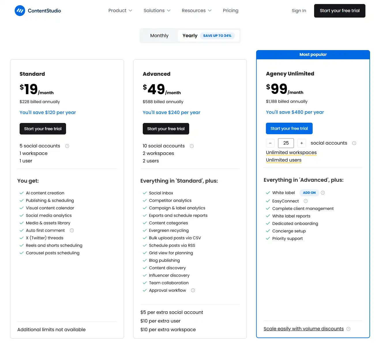The height and width of the screenshot is (345, 381).
Task: Click Scale easily with volume discounts link
Action: click(304, 329)
